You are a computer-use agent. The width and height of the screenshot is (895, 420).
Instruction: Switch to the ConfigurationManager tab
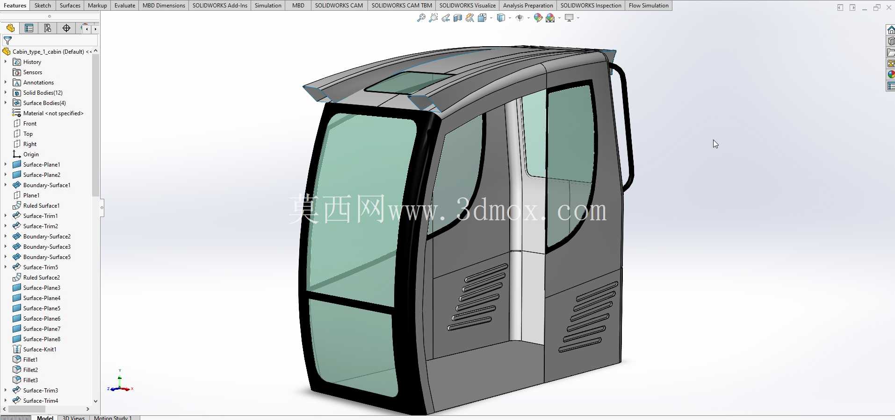48,28
